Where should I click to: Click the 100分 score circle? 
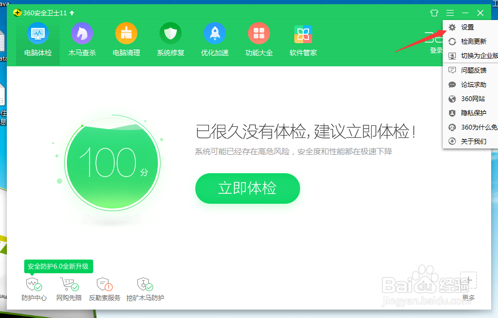(x=113, y=163)
